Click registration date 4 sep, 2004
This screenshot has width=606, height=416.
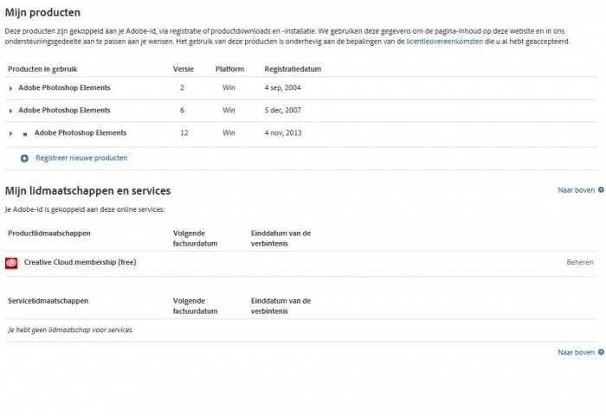(x=282, y=87)
